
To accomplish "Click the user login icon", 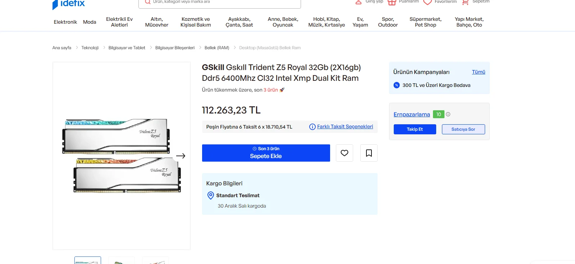I will [359, 2].
